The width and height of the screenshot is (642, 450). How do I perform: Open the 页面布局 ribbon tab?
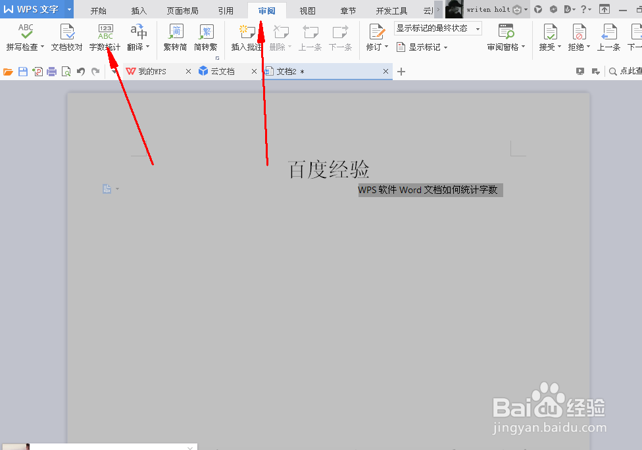(x=182, y=11)
